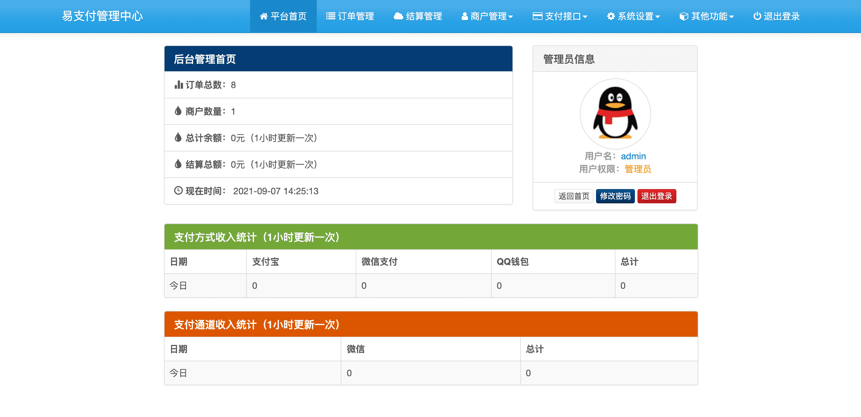Click the cloud icon beside 结算管理
The height and width of the screenshot is (417, 861).
point(398,17)
